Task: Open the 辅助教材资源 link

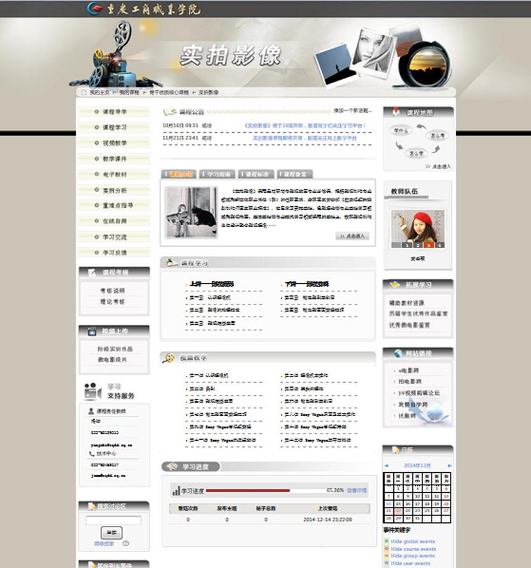Action: click(x=406, y=303)
